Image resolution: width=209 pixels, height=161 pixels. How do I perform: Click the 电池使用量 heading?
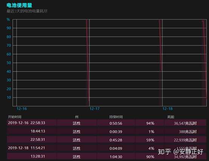point(19,5)
